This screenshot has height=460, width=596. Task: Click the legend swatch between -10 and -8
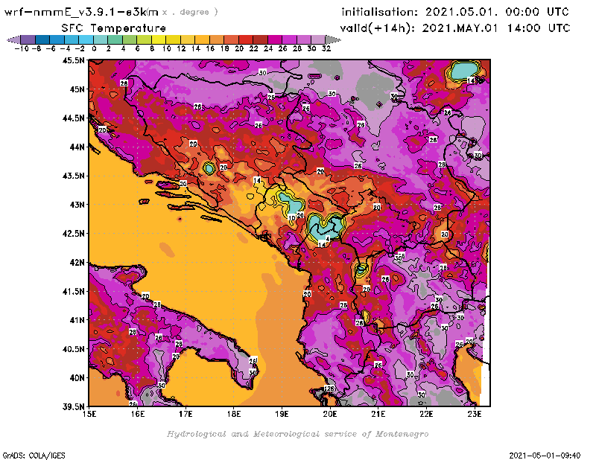point(28,39)
